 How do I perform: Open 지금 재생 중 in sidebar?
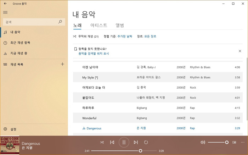pos(34,53)
